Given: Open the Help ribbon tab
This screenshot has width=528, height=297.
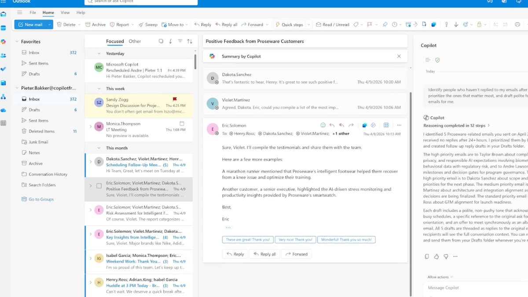Looking at the screenshot, I should click(x=81, y=13).
